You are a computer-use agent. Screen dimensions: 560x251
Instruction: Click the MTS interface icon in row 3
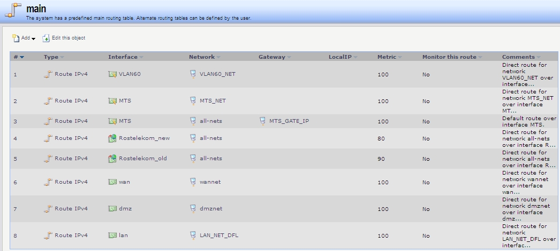112,121
